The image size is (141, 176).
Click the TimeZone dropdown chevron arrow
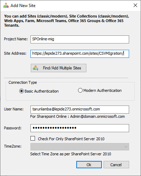(126, 147)
